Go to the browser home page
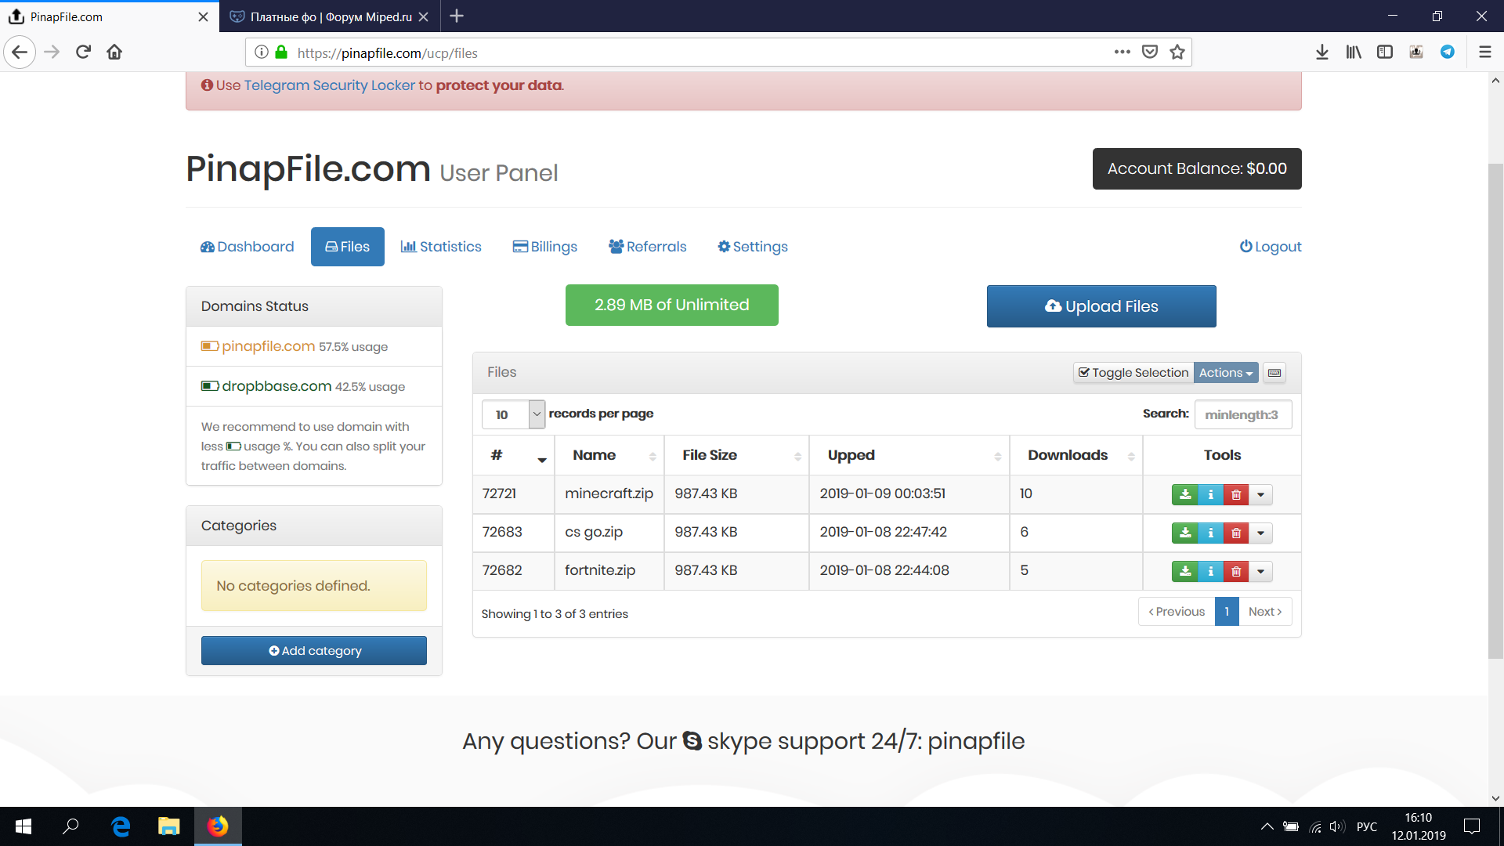Viewport: 1504px width, 846px height. (114, 52)
